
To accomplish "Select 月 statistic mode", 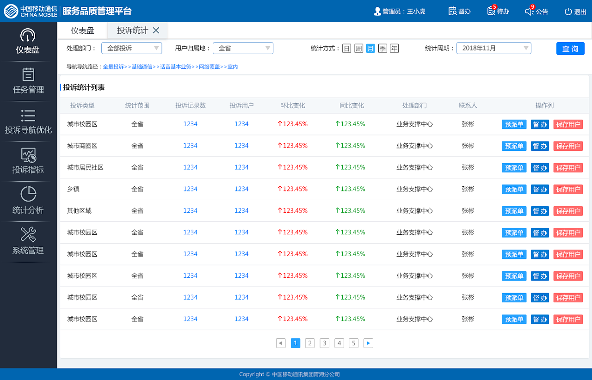I will [x=370, y=49].
